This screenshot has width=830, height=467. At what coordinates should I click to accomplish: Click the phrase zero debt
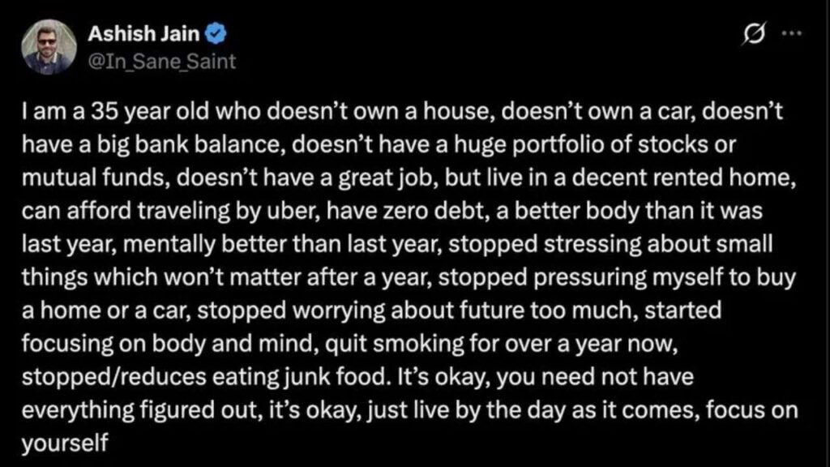point(434,211)
